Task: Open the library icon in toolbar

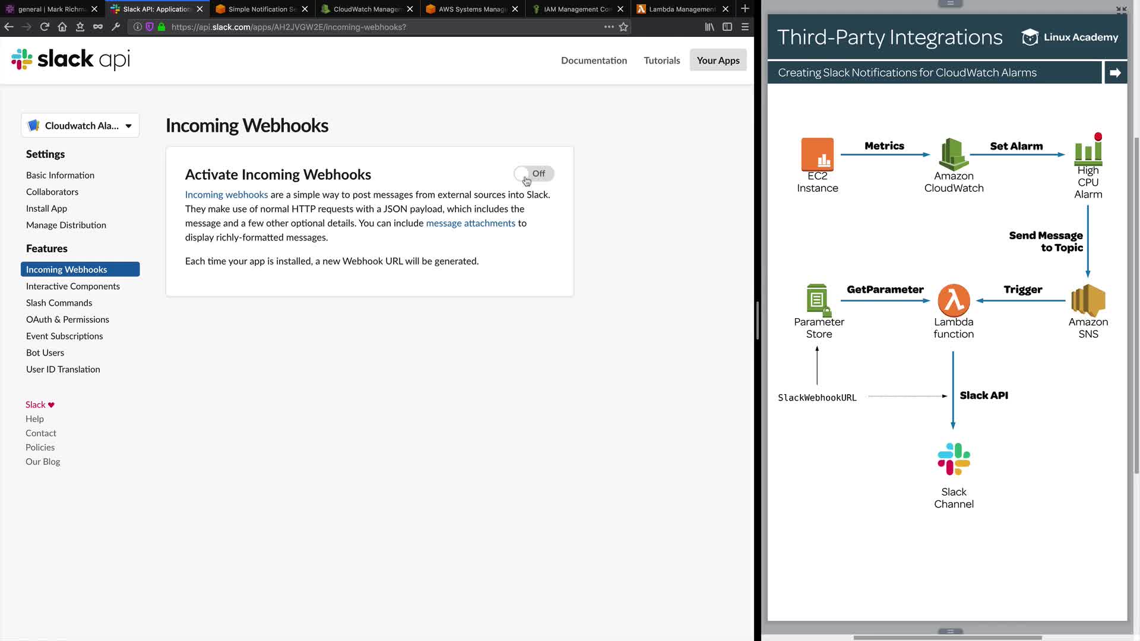Action: (x=710, y=27)
